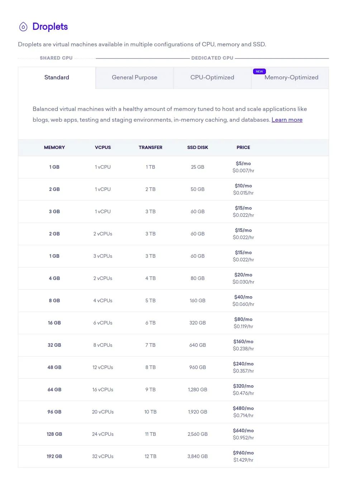Click the 3,840 GB SSD disk cell
Screen dimensions: 343x485
pos(197,457)
